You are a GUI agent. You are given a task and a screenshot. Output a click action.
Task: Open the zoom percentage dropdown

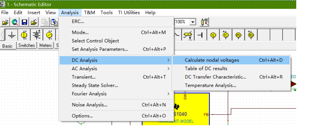[193, 22]
